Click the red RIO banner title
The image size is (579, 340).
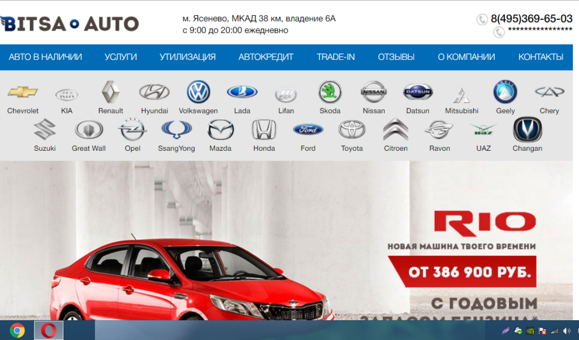pyautogui.click(x=485, y=224)
